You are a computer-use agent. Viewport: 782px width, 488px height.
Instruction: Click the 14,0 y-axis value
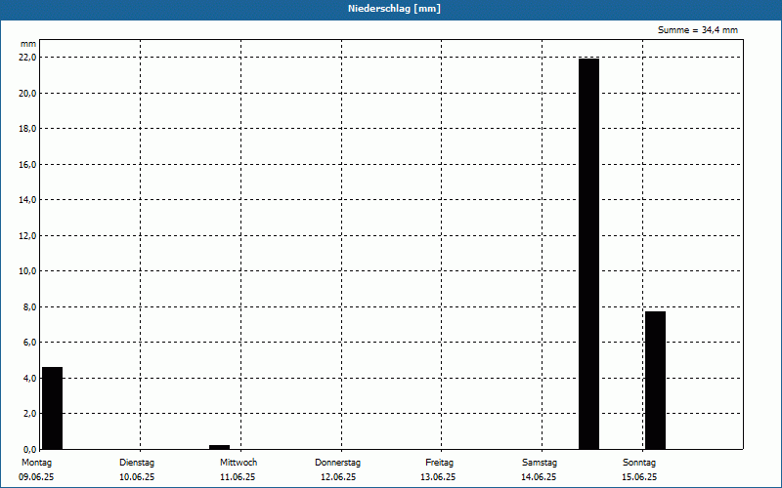pos(28,200)
